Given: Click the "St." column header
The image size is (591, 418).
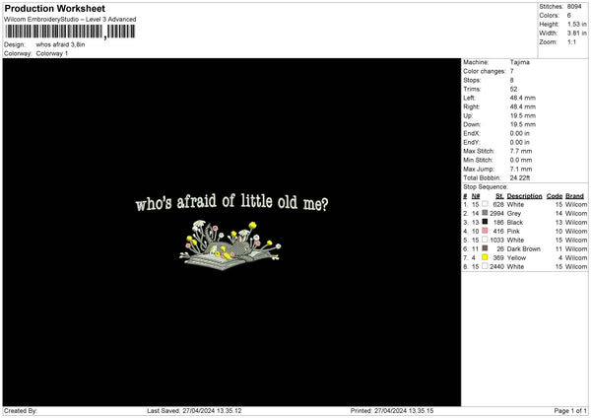Looking at the screenshot, I should tap(499, 196).
